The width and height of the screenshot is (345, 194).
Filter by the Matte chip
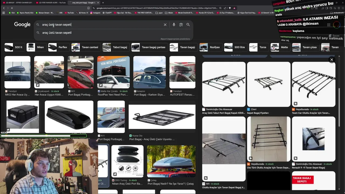(280, 47)
